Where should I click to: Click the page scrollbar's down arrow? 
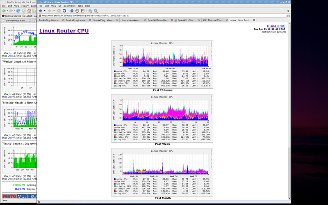click(289, 198)
